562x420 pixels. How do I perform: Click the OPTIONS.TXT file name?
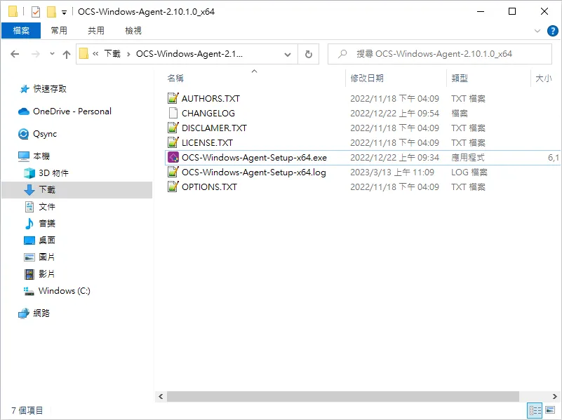coord(209,187)
